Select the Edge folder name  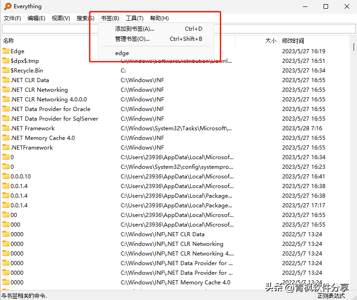17,51
